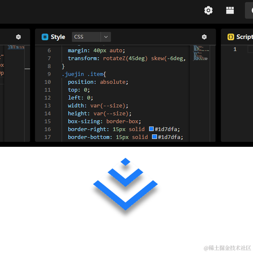Viewport: 253px width, 253px height.
Task: Click the partially visible top-right button
Action: coord(249,10)
